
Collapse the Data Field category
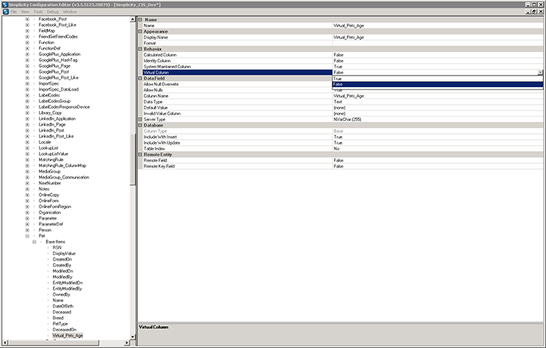coord(140,78)
